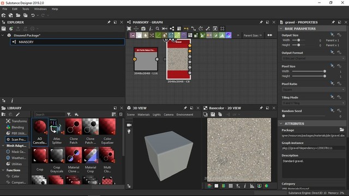
Task: Add a Bitmap node from the pink icon
Action: (x=133, y=35)
